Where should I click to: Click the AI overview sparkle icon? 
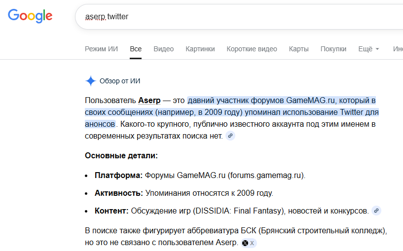(90, 81)
